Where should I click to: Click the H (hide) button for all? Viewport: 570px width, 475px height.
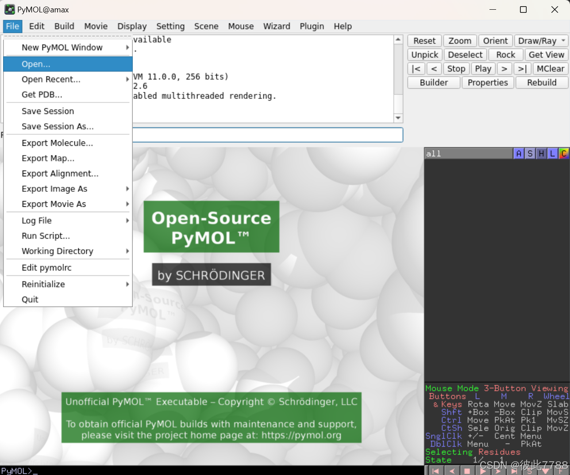point(541,153)
